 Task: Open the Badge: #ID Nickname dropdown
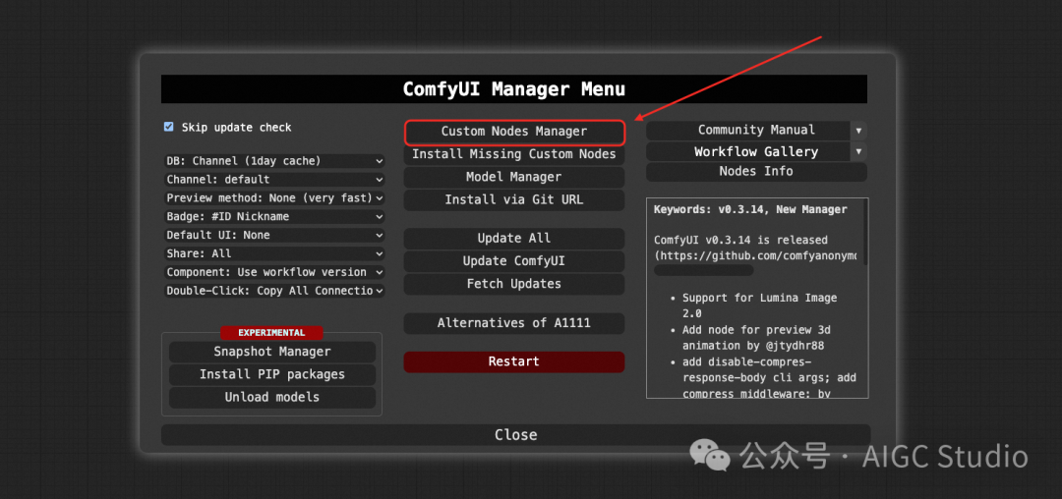pos(274,216)
